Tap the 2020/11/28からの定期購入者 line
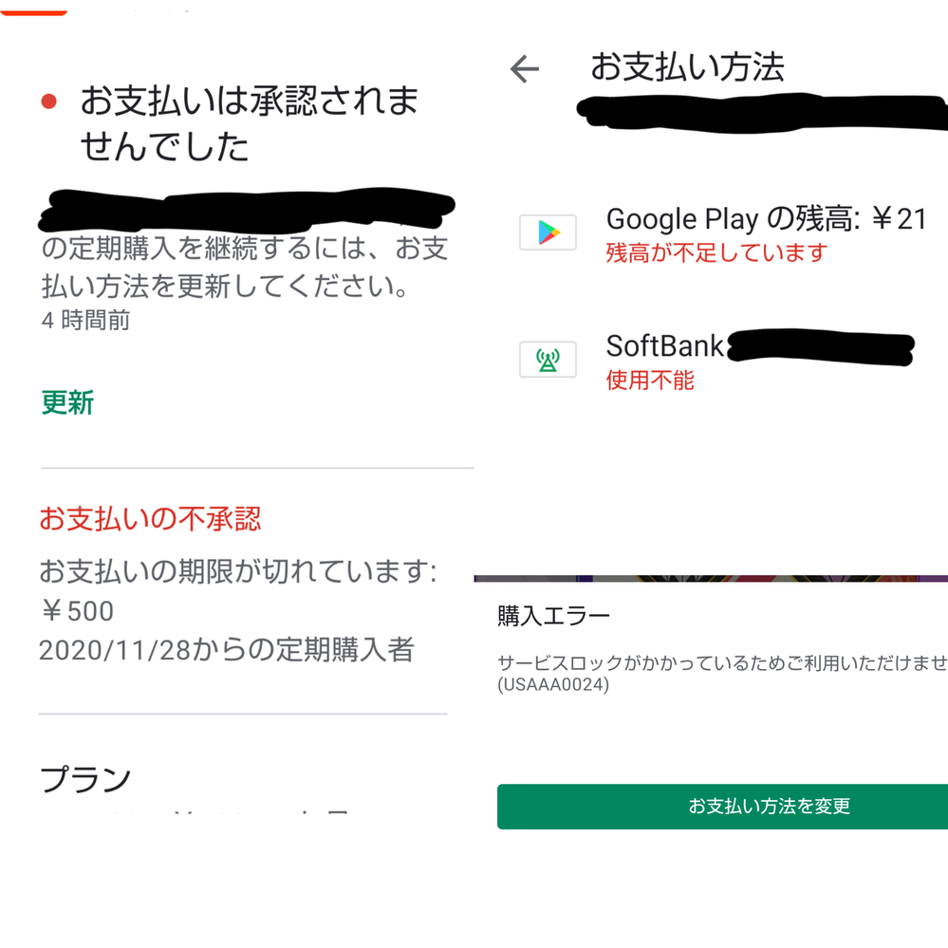Viewport: 948px width, 948px height. (x=227, y=650)
